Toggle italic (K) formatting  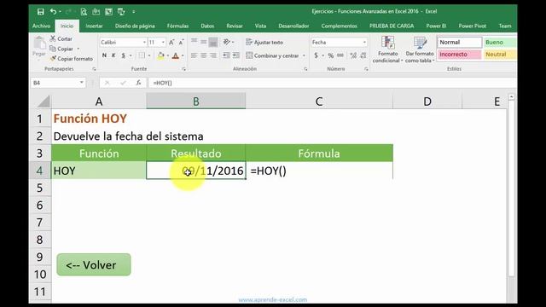pos(113,55)
